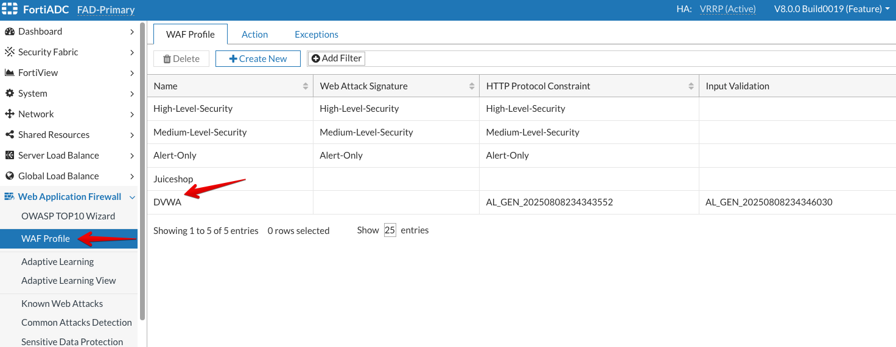Switch to the Action tab
Viewport: 896px width, 347px height.
click(x=254, y=35)
